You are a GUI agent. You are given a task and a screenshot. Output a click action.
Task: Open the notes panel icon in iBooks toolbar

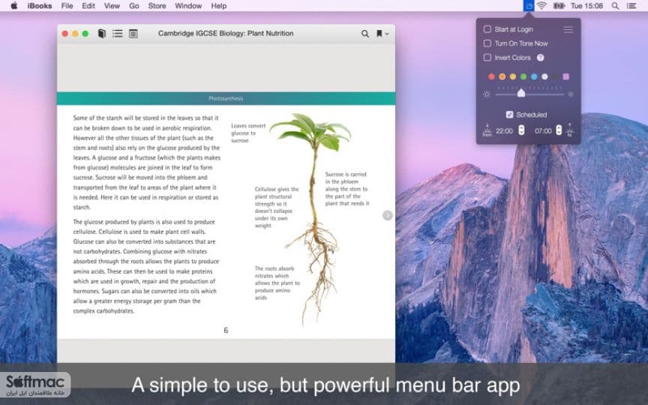[x=133, y=34]
